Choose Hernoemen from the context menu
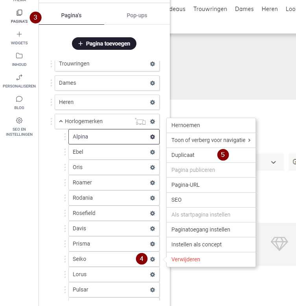 pos(211,125)
